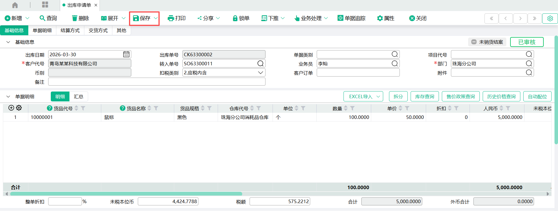Click the 历史价格查询 button
The height and width of the screenshot is (211, 558).
click(x=501, y=96)
